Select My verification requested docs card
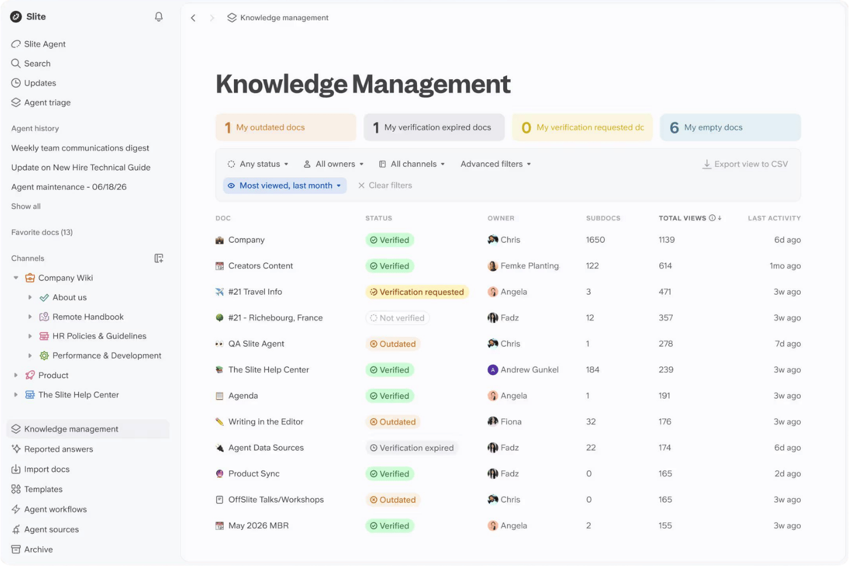Viewport: 849px width, 566px height. (582, 127)
